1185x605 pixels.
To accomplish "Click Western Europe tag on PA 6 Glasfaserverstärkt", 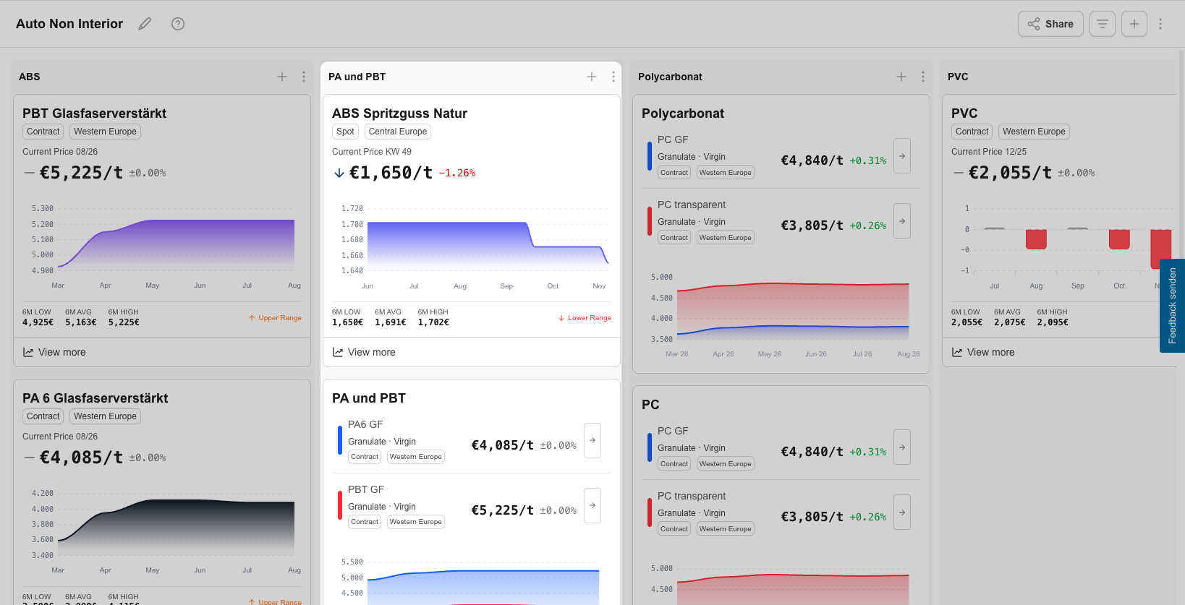I will point(105,416).
